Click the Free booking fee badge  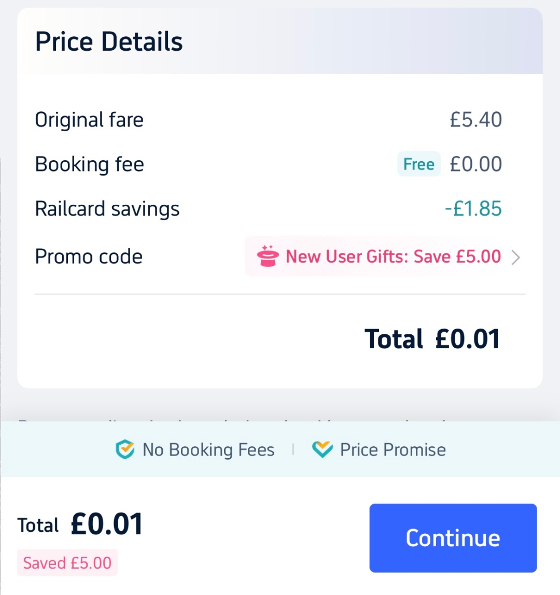coord(418,164)
